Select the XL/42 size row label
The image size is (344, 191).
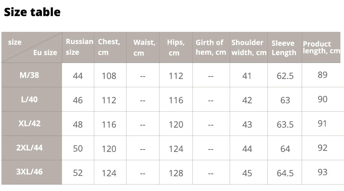click(29, 123)
